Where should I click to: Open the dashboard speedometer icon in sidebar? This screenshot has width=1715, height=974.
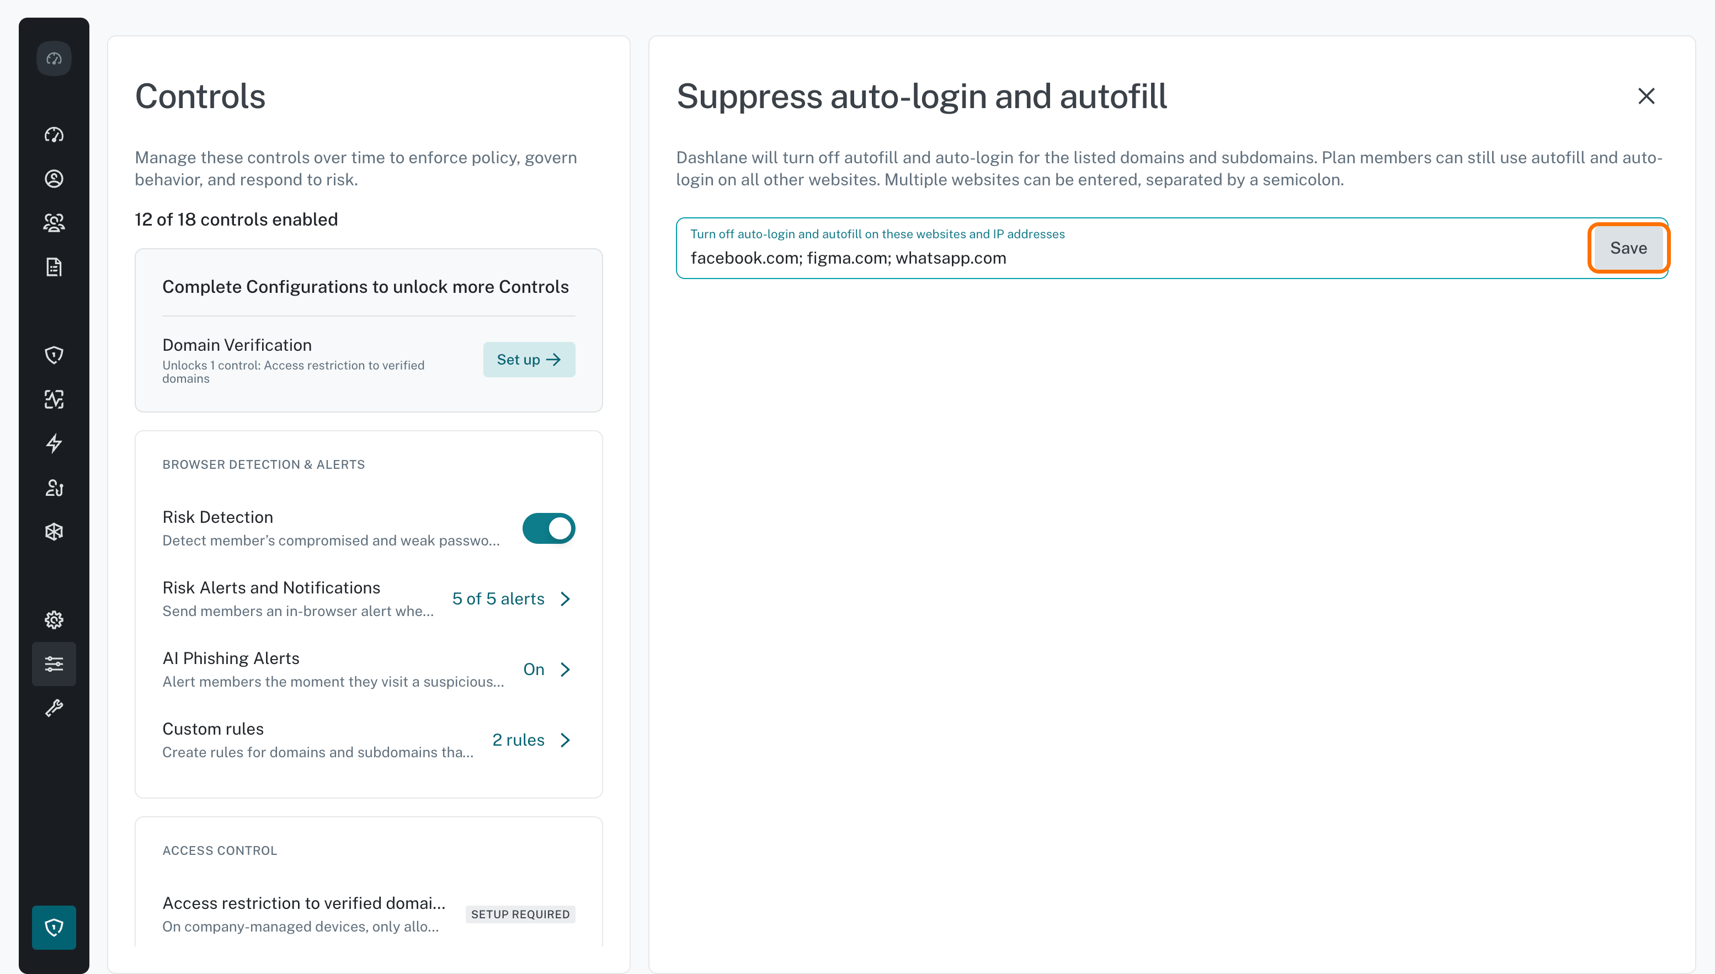coord(54,135)
